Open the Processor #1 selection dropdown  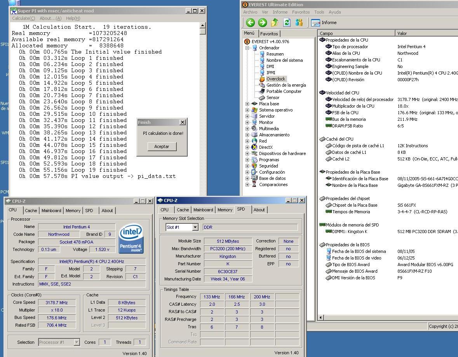(77, 342)
